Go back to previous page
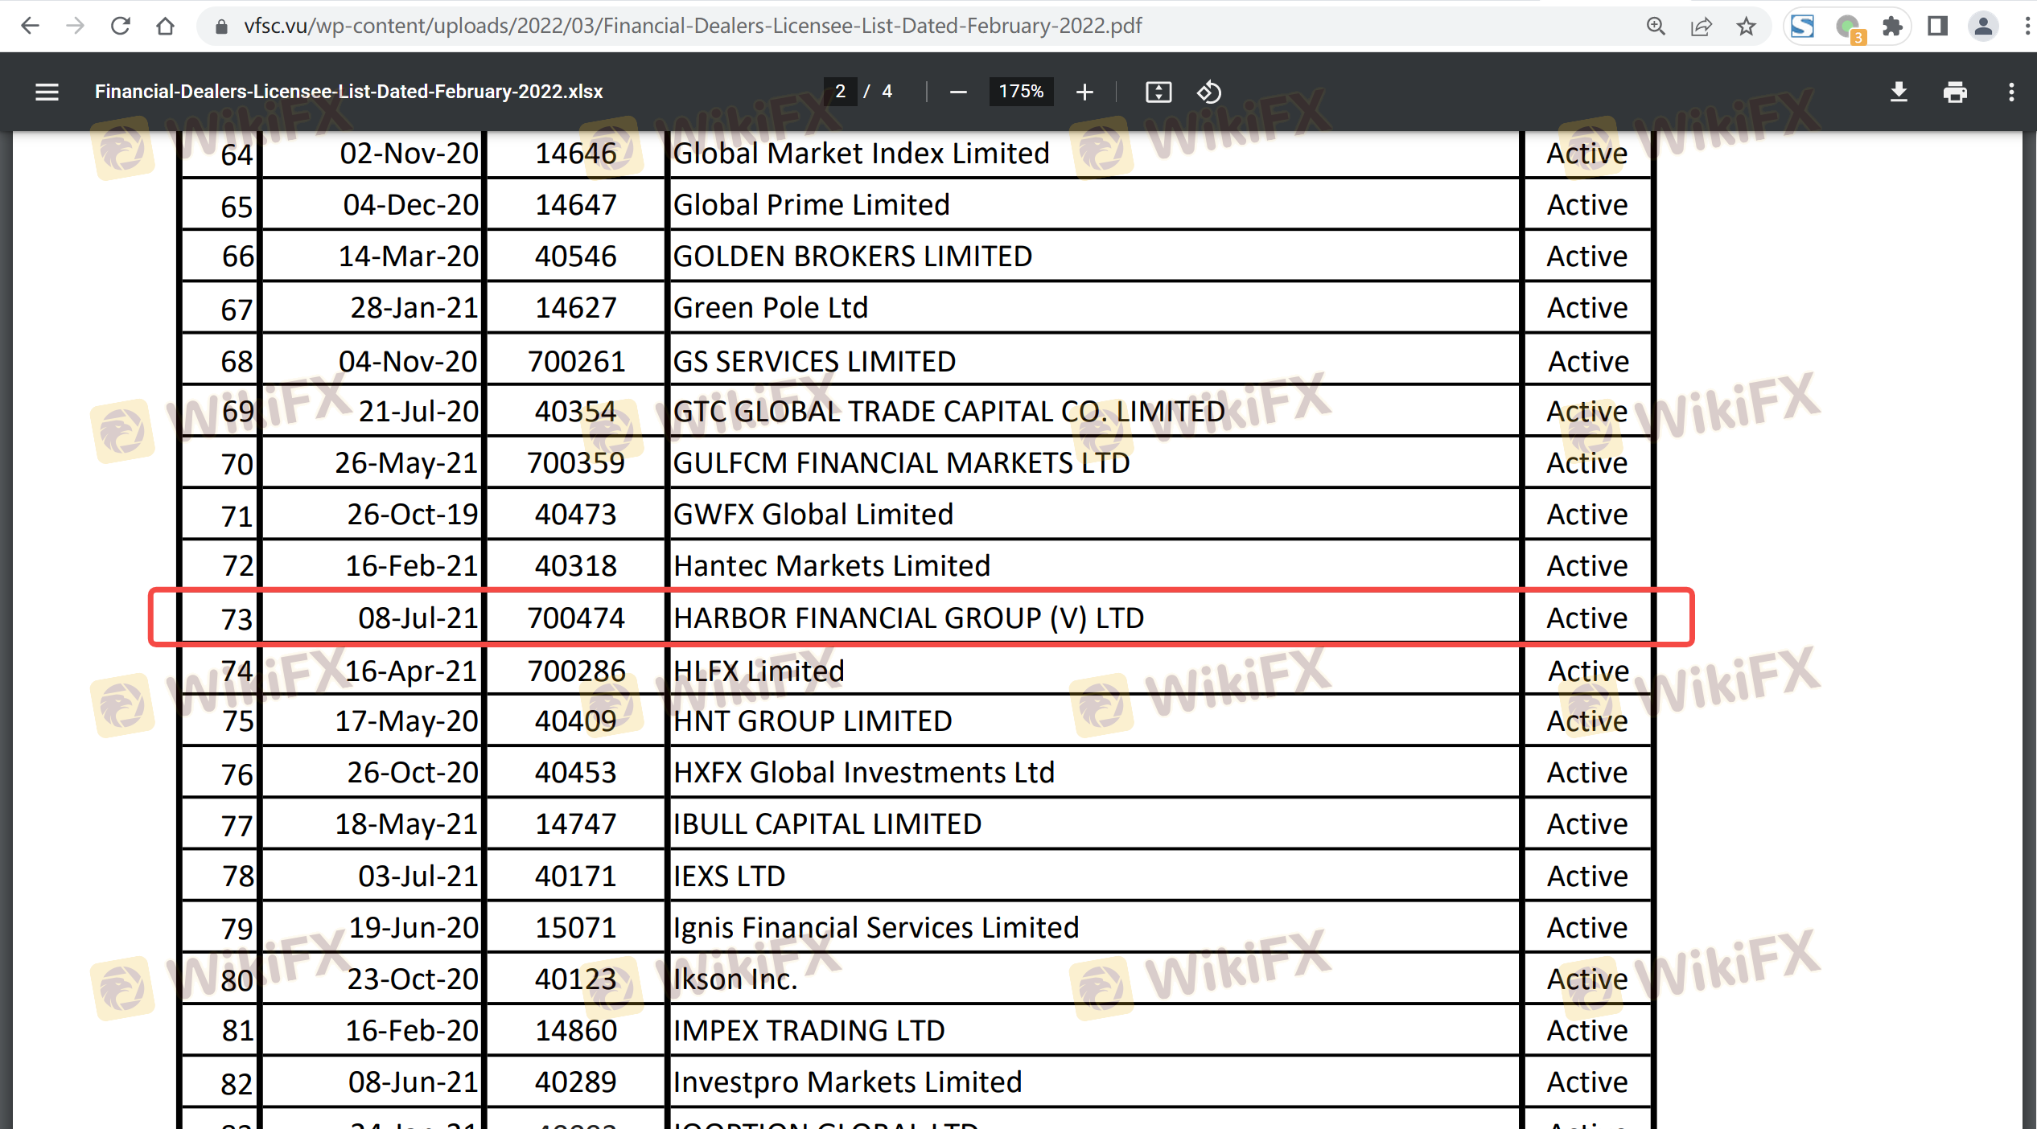This screenshot has height=1129, width=2037. [30, 27]
